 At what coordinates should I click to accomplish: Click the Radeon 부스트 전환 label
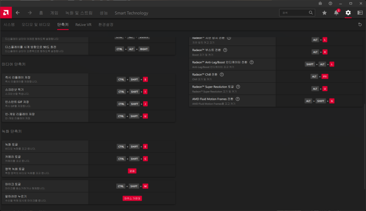pos(206,50)
